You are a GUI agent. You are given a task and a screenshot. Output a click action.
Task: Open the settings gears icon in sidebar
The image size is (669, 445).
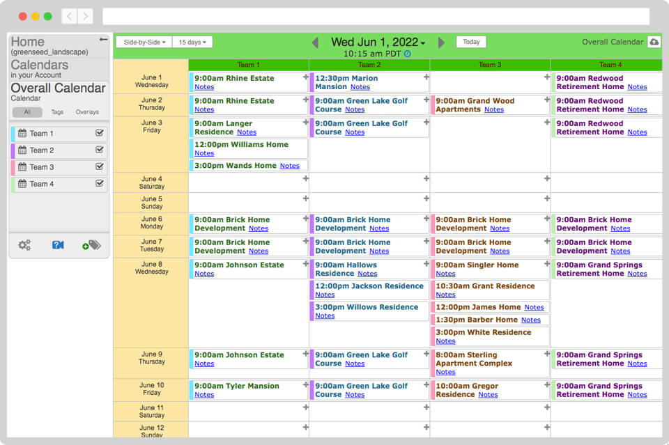24,245
